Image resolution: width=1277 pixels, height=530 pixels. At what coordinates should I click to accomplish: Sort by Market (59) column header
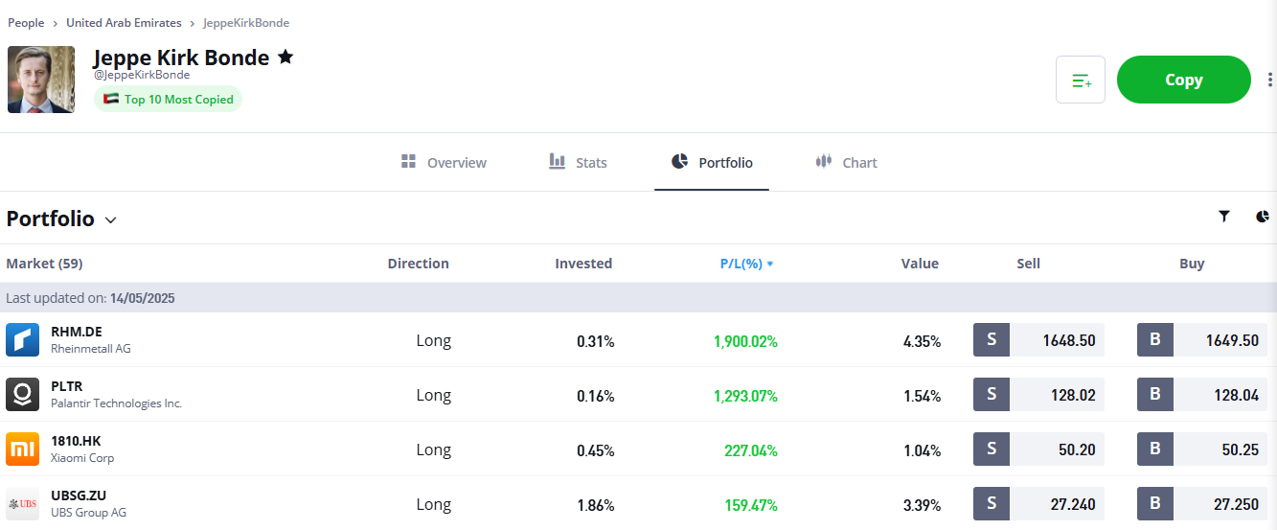point(44,264)
